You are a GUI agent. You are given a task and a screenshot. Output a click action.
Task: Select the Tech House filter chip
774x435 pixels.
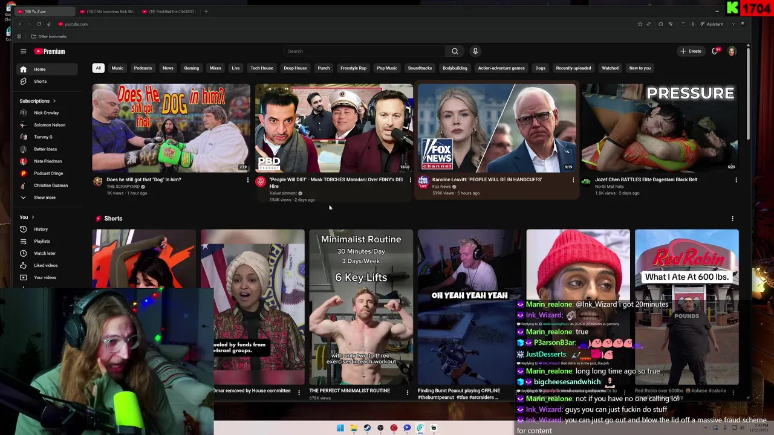click(262, 68)
